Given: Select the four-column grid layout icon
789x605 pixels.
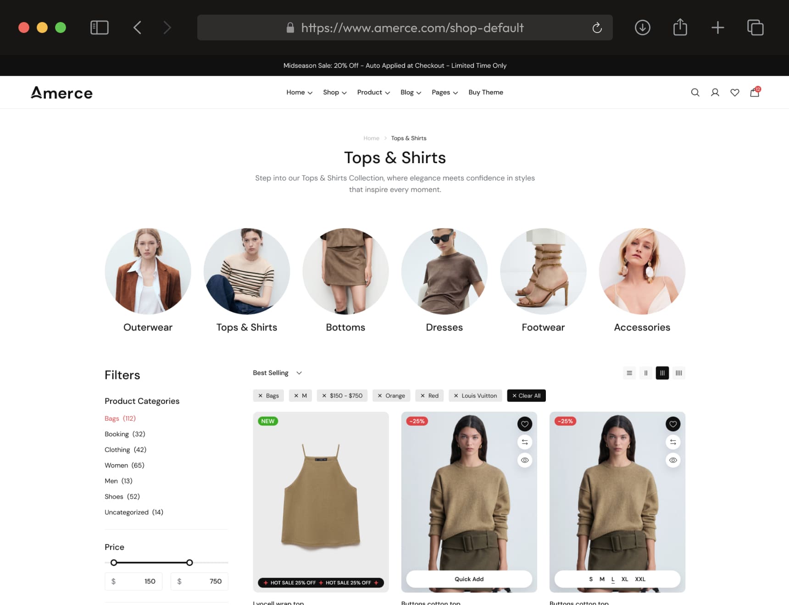Looking at the screenshot, I should tap(678, 373).
